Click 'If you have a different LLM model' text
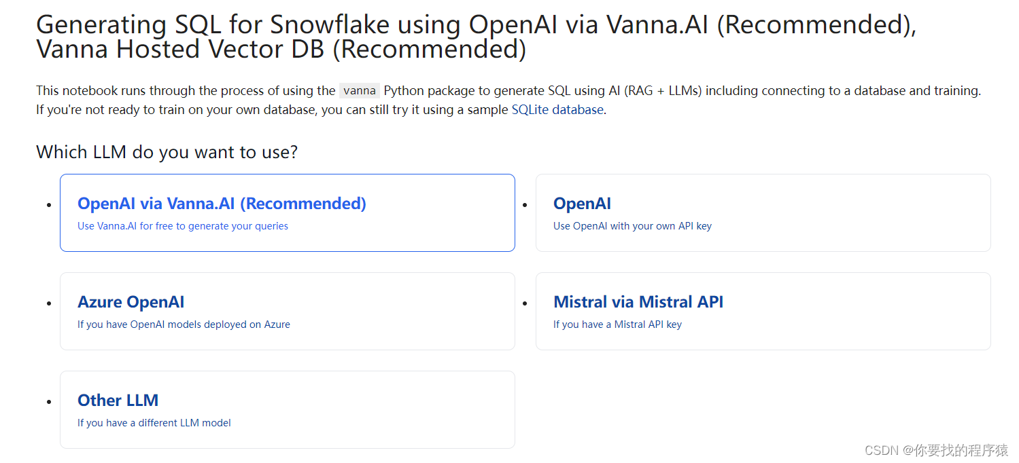This screenshot has width=1019, height=463. click(154, 423)
